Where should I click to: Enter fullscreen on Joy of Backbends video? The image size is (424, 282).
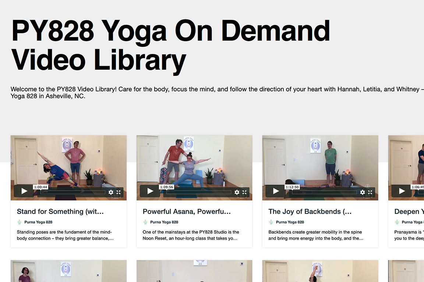pos(370,192)
